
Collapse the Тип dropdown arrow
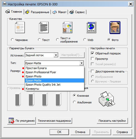coord(81,63)
